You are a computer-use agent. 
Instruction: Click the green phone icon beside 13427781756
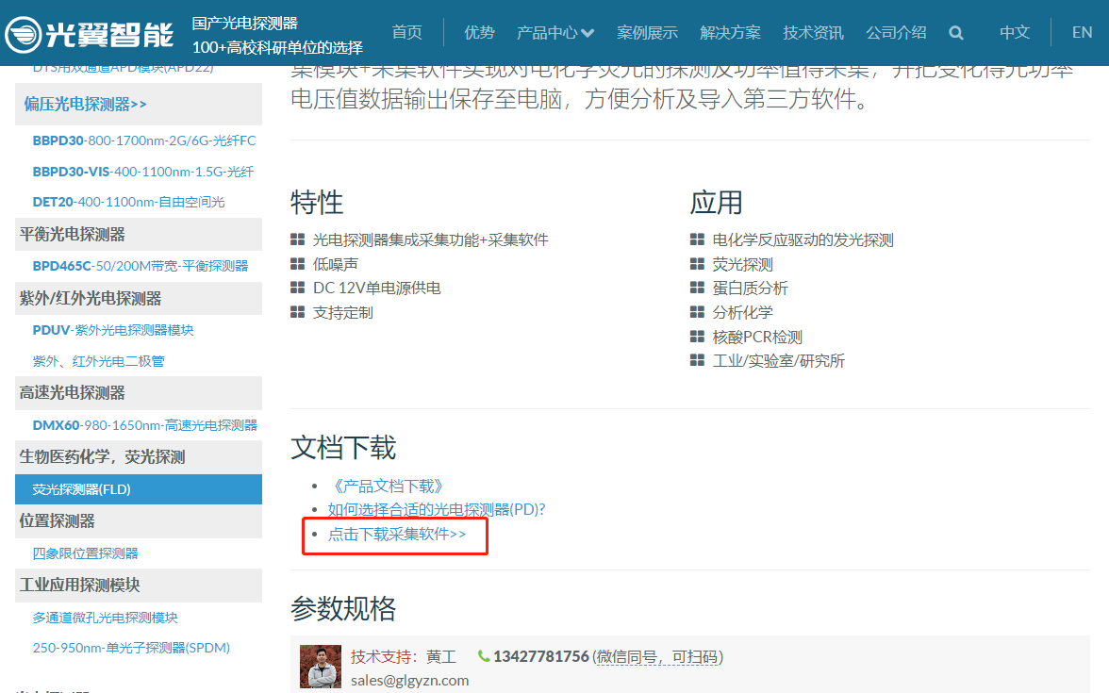pyautogui.click(x=484, y=656)
